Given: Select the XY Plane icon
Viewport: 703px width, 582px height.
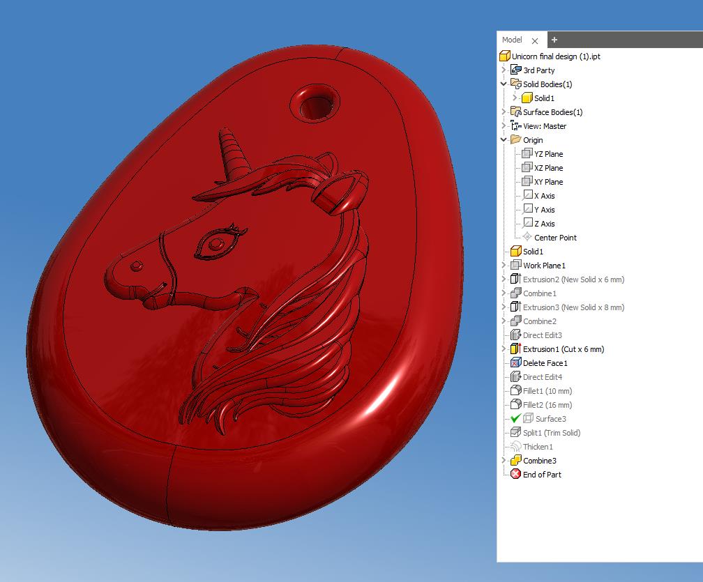Looking at the screenshot, I should [x=527, y=181].
